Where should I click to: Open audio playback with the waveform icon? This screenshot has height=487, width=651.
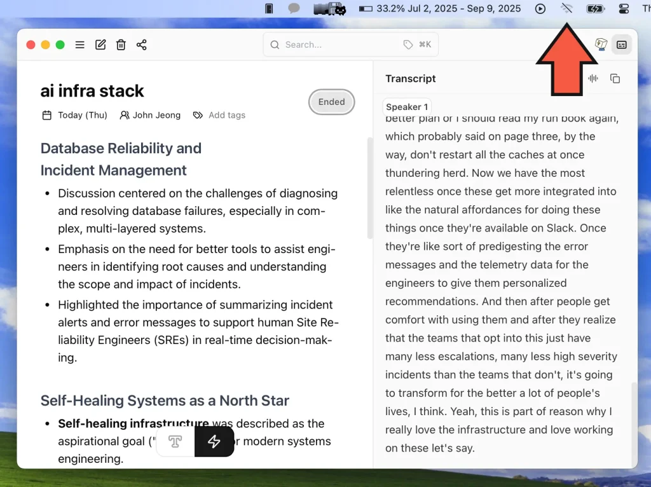tap(593, 78)
